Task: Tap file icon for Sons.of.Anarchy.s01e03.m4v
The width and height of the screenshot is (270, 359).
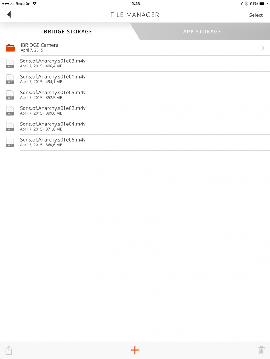Action: click(10, 63)
